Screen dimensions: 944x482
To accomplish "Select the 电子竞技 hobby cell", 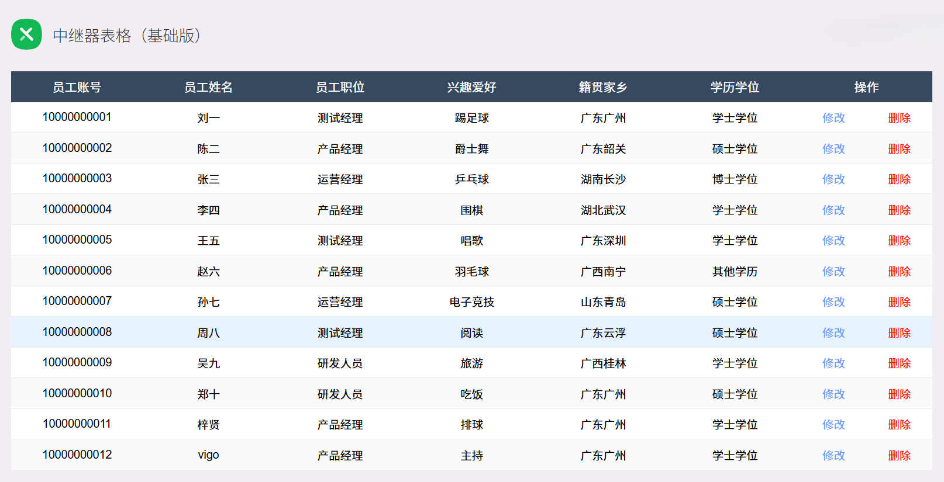I will pyautogui.click(x=471, y=302).
